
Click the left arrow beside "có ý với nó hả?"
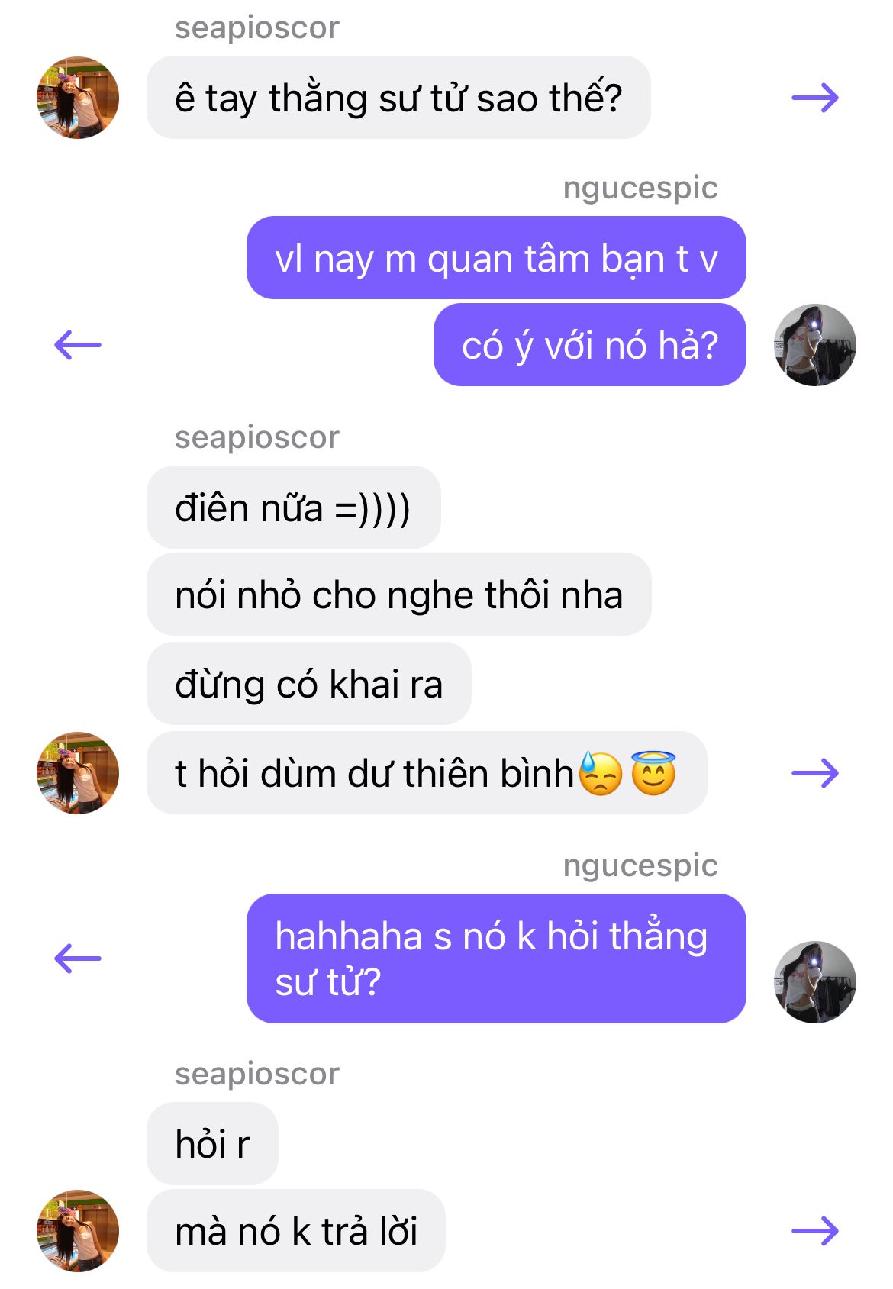tap(78, 345)
